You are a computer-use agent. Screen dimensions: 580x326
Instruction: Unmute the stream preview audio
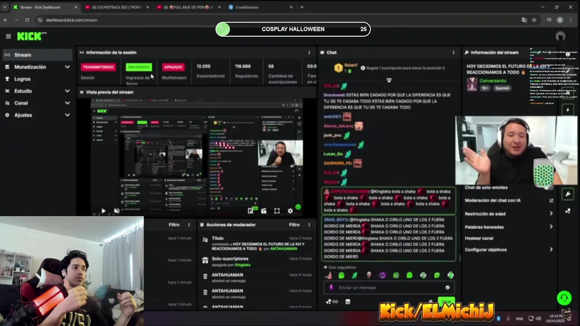point(116,211)
